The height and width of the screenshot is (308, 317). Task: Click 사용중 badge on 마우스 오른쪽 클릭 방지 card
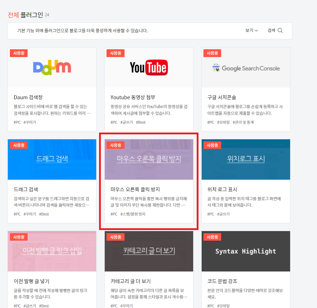click(x=115, y=145)
